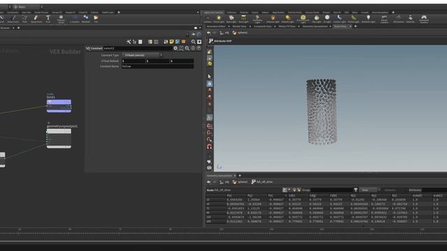Viewport: 447px width, 251px height.
Task: Select the Path shelf tool
Action: click(25, 19)
